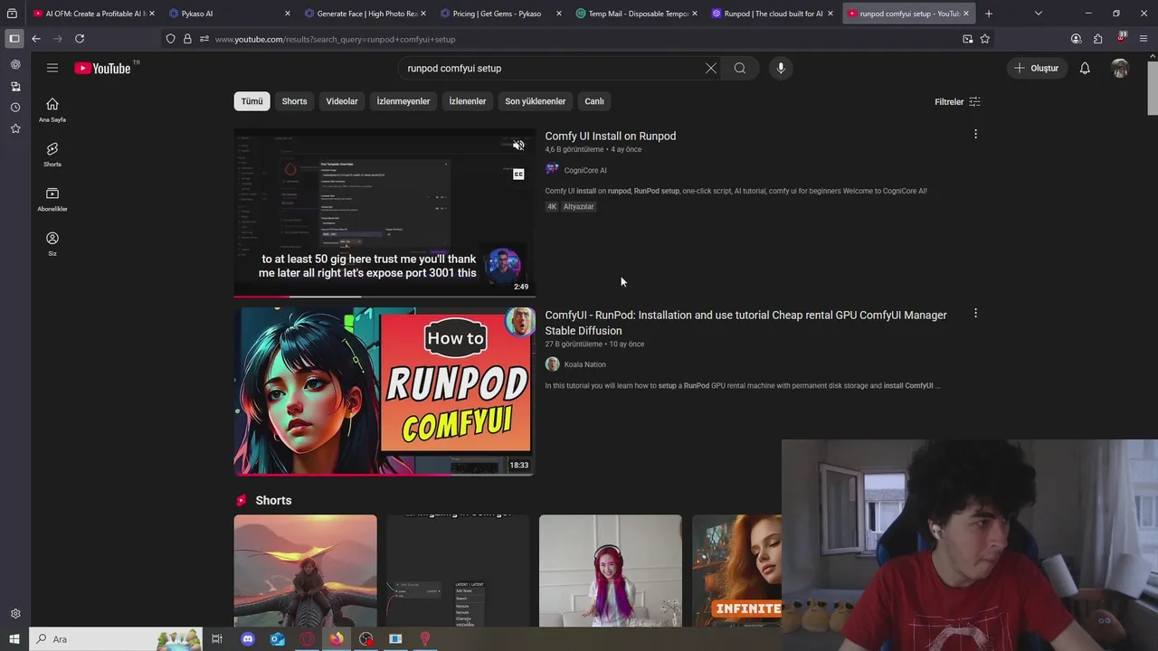Click the CogniCore AI channel avatar
Screen dimensions: 1158x651
[x=552, y=170]
